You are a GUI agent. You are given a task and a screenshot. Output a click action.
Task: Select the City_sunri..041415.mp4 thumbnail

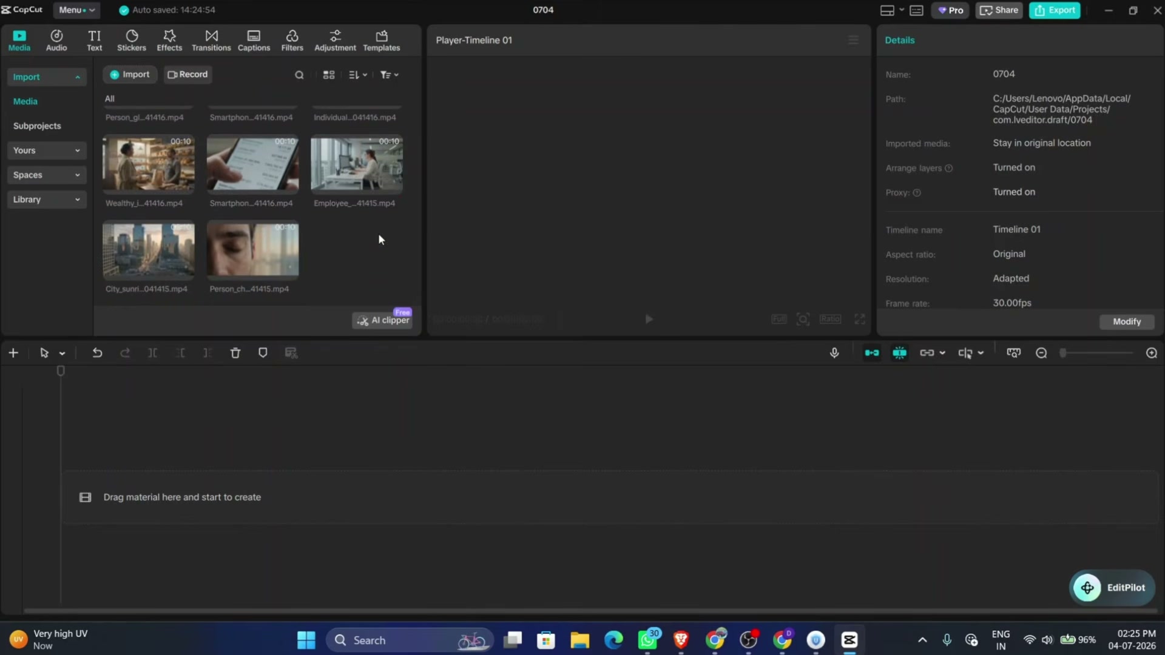[x=149, y=249]
